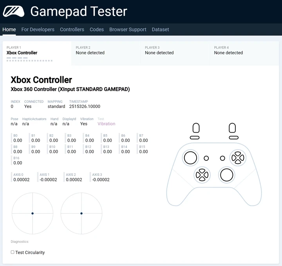Click the 'standard' mapping value

(x=56, y=106)
